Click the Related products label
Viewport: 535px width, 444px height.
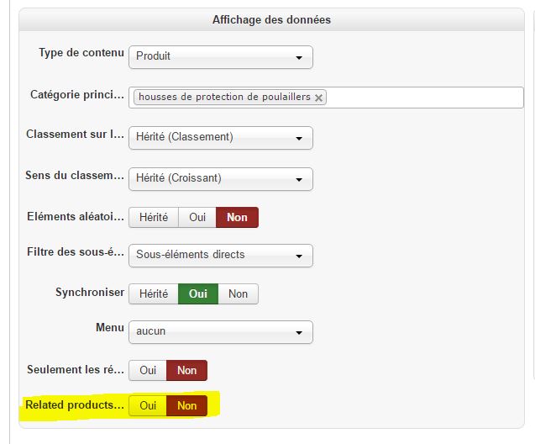pyautogui.click(x=74, y=405)
